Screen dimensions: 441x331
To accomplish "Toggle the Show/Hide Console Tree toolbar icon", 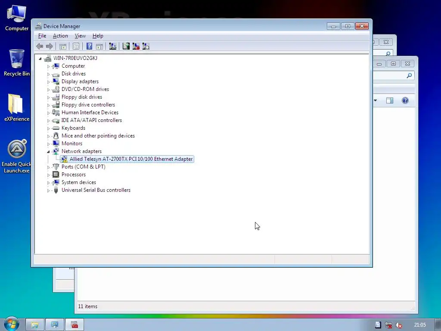I will tap(63, 46).
